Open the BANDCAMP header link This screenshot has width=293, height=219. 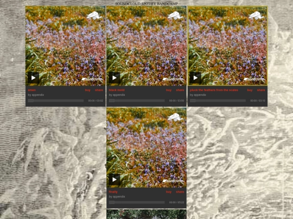[x=168, y=4]
